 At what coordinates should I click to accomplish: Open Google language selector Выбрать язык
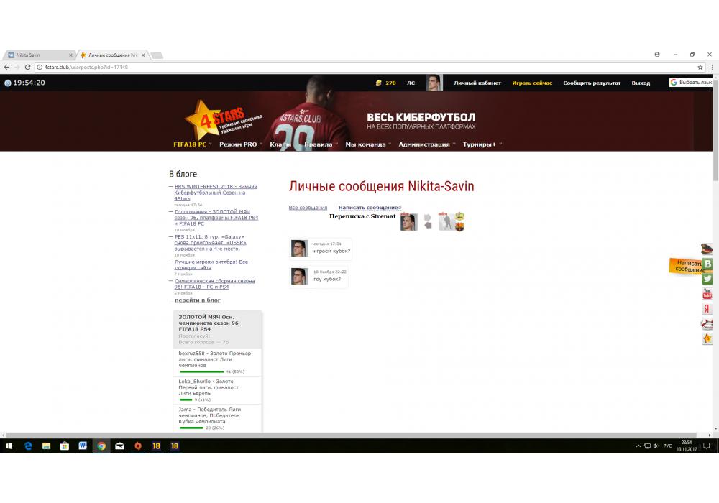click(690, 83)
